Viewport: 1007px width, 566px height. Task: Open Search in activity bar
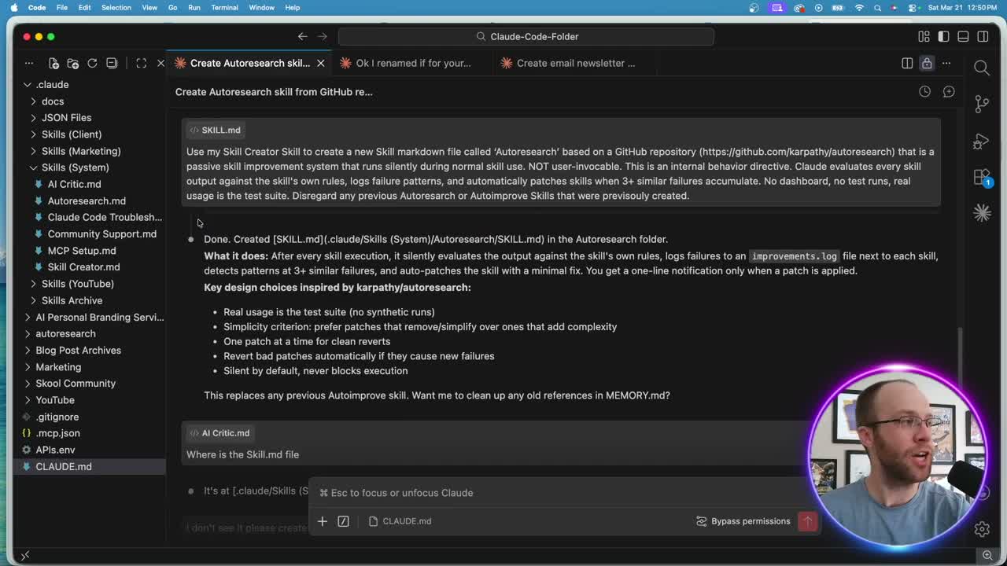(x=982, y=68)
